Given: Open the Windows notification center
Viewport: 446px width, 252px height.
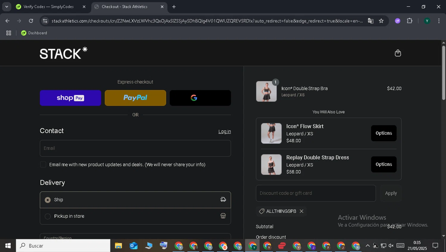Looking at the screenshot, I should pos(435,246).
